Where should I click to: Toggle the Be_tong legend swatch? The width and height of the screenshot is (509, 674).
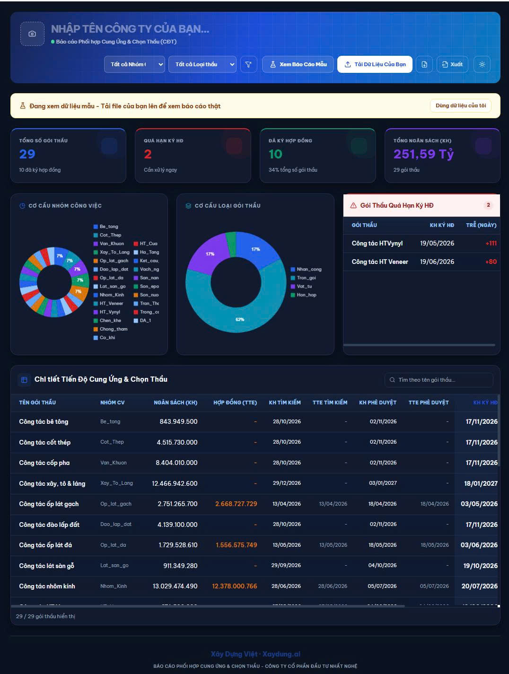click(96, 227)
